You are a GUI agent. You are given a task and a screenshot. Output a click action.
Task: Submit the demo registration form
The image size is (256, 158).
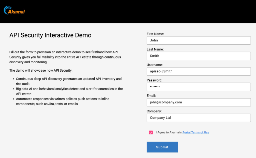[162, 147]
